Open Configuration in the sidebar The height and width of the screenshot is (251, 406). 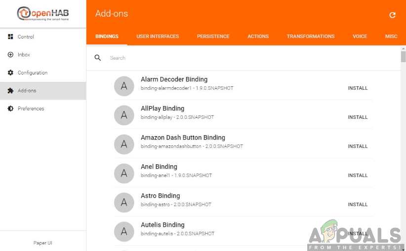tap(43, 72)
